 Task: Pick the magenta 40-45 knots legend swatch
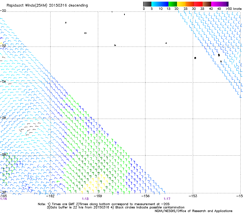coord(215,4)
